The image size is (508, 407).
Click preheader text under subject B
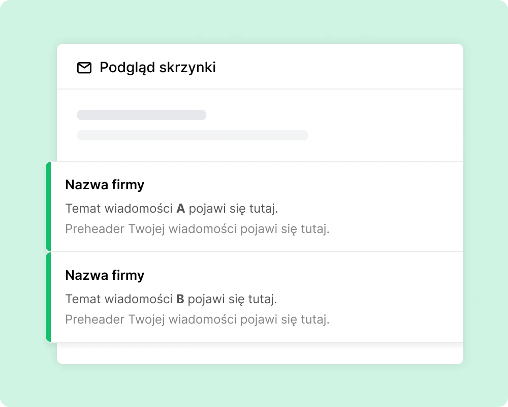(x=197, y=319)
